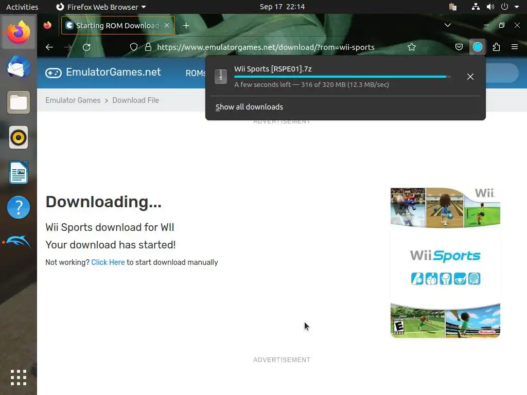
Task: Click Show all downloads
Action: pos(249,107)
